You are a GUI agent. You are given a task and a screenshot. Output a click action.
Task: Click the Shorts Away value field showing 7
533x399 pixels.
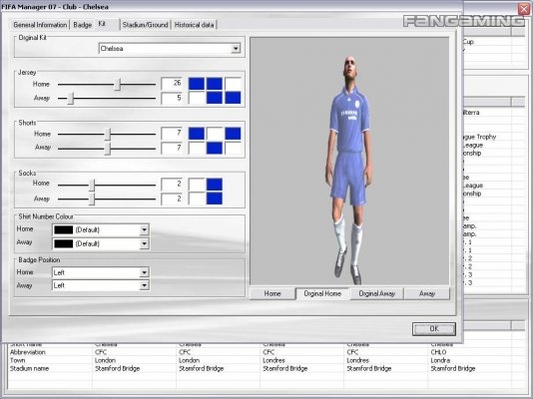point(172,149)
